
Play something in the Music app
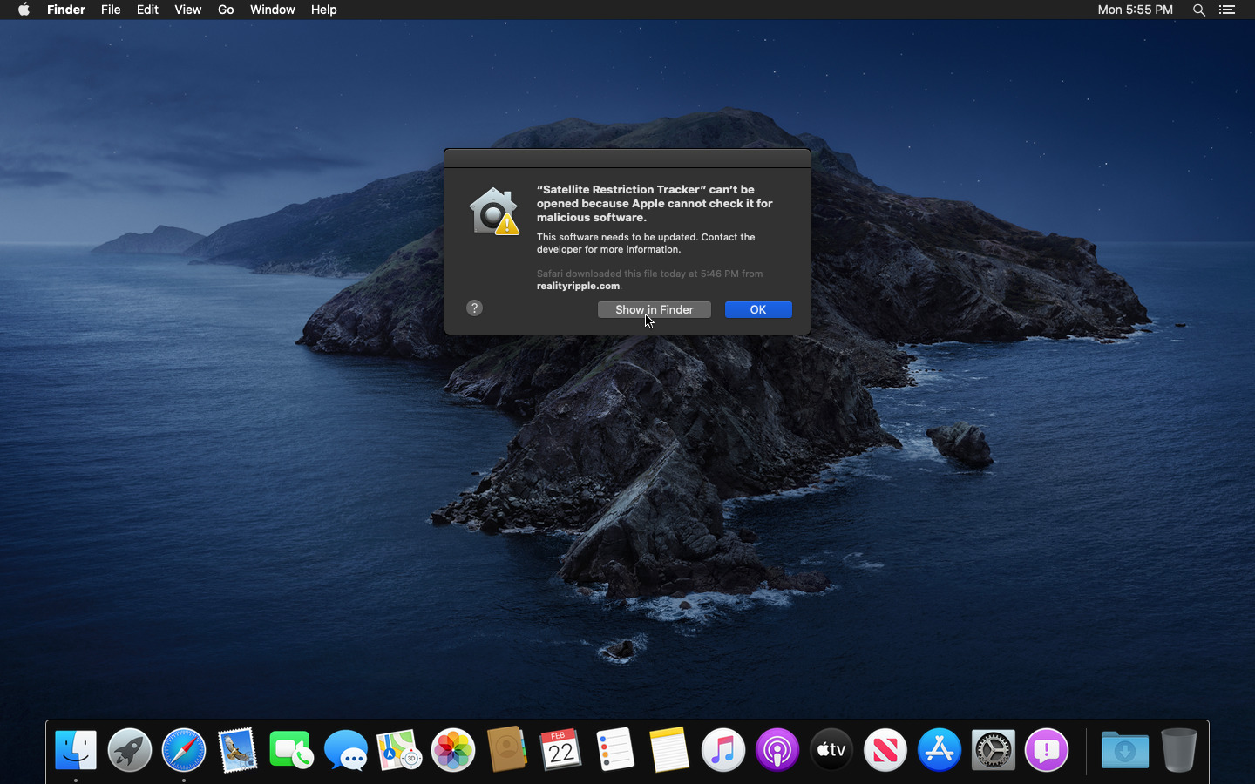723,749
